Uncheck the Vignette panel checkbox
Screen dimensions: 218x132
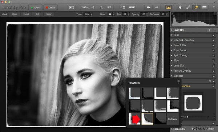(213, 76)
